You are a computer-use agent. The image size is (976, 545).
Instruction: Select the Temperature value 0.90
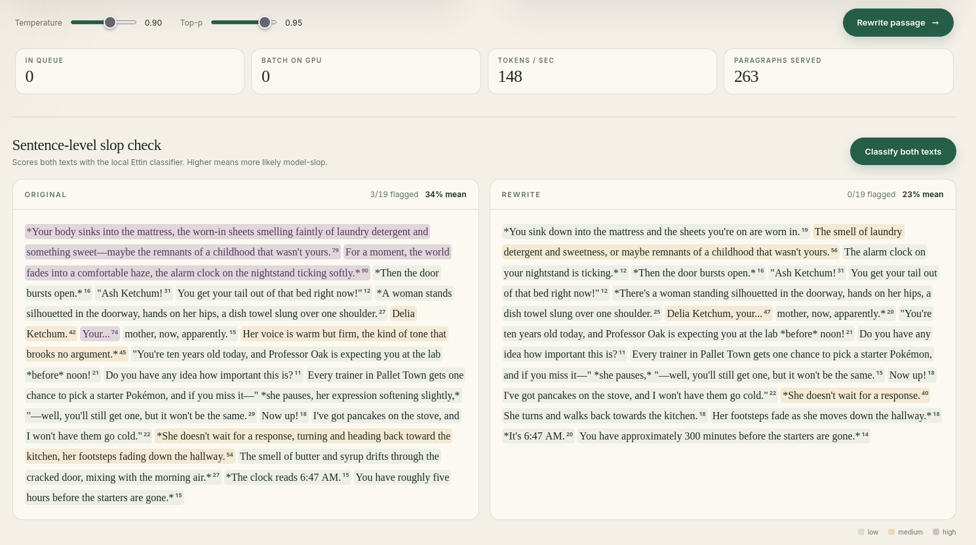[153, 23]
